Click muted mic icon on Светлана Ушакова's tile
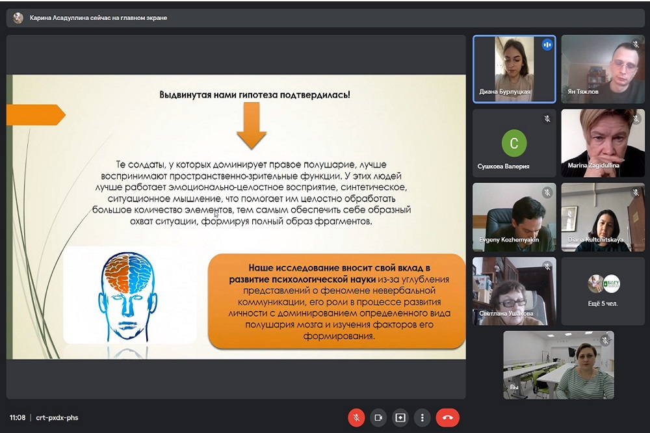The height and width of the screenshot is (433, 650). [547, 267]
